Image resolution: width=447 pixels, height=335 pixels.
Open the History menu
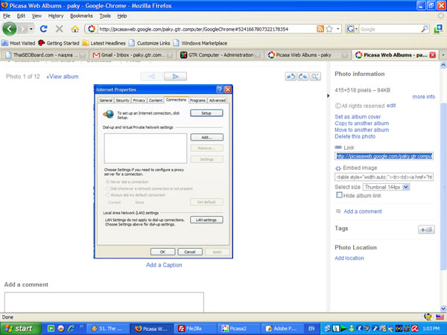(x=56, y=16)
